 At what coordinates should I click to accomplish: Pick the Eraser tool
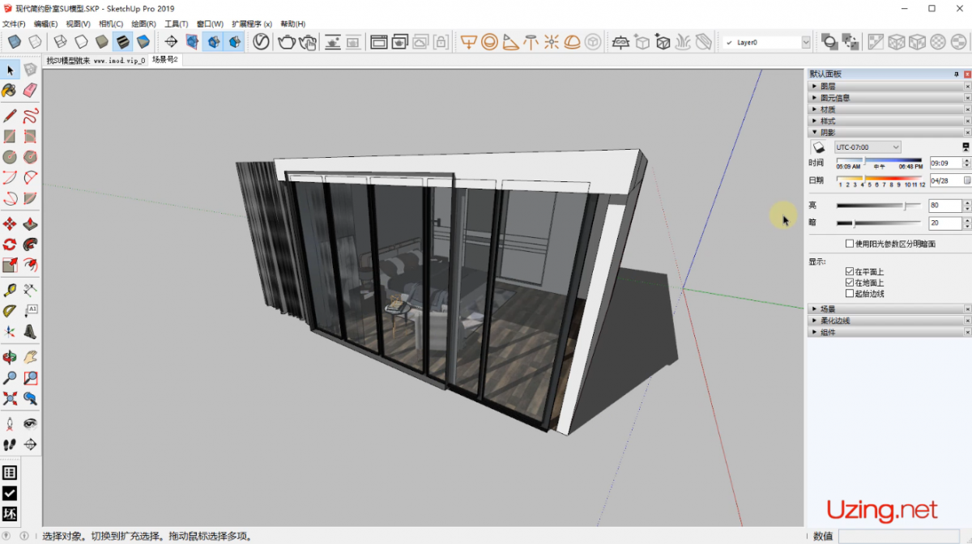[x=30, y=90]
